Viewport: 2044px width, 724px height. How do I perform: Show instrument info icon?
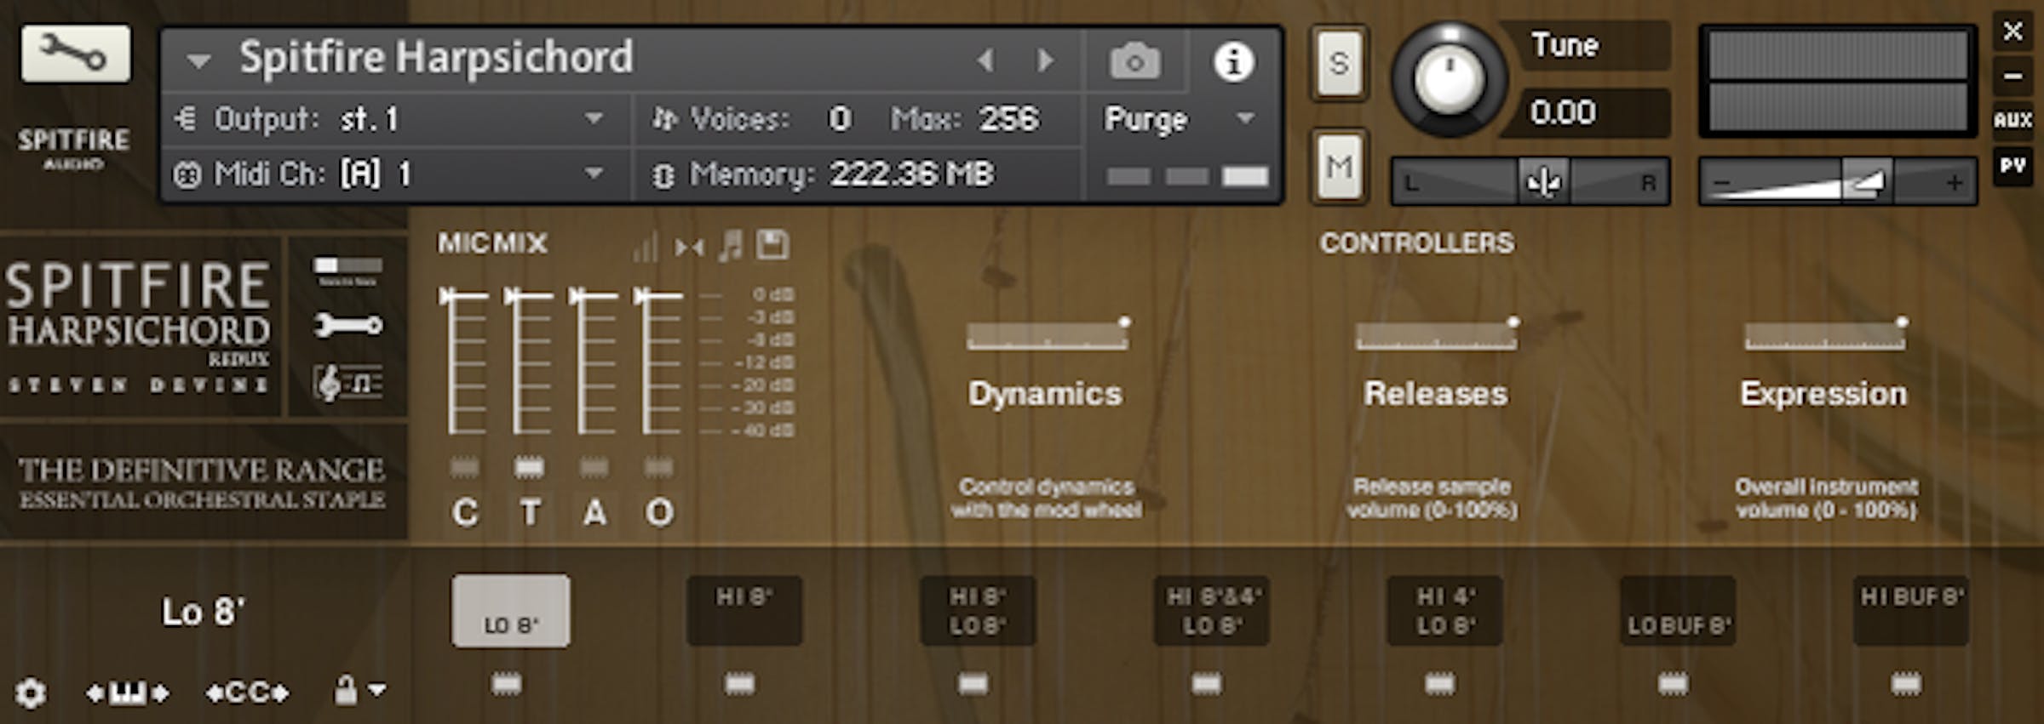click(x=1232, y=61)
